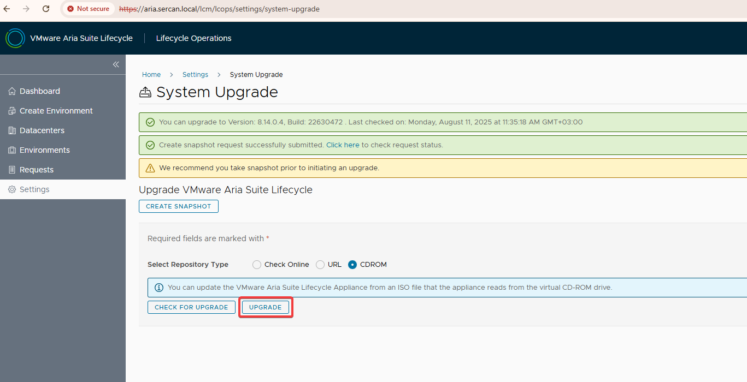Click the 'Upgrade VMware Aria Suite Lifecycle' heading
This screenshot has width=747, height=382.
pos(226,190)
